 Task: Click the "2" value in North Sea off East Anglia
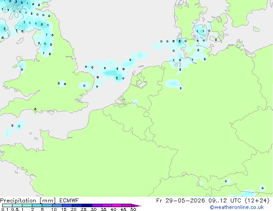tap(117, 78)
